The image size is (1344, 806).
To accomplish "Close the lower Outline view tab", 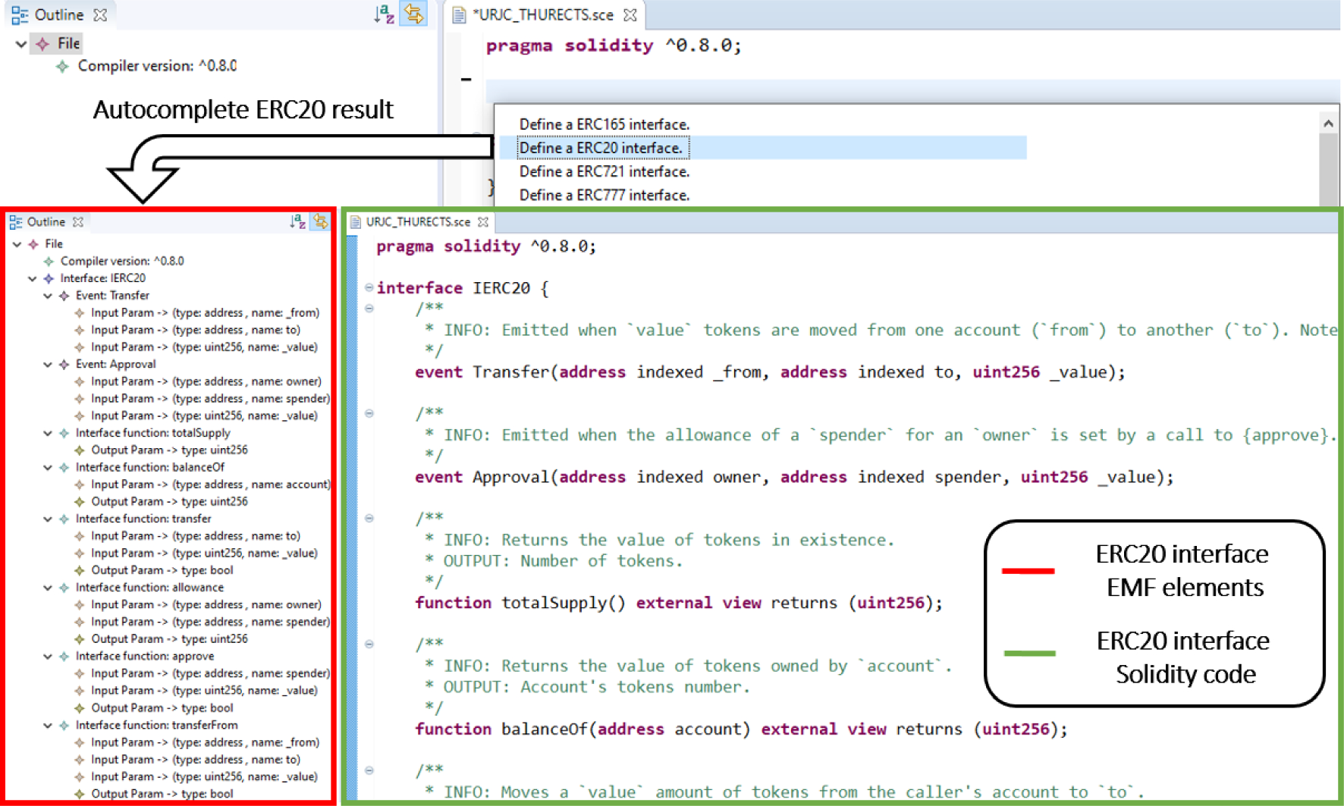I will 78,222.
